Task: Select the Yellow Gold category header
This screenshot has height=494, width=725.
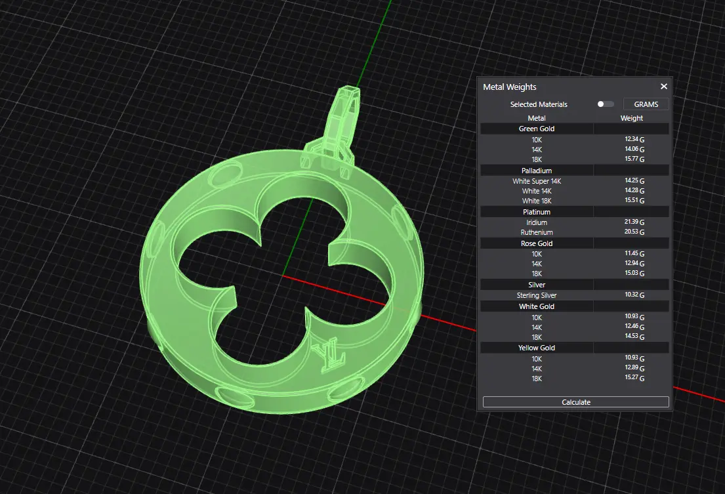Action: click(x=575, y=348)
